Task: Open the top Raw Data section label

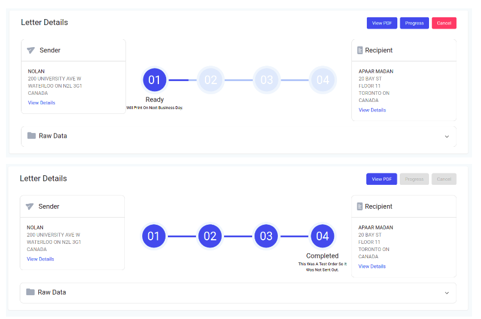Action: click(53, 135)
